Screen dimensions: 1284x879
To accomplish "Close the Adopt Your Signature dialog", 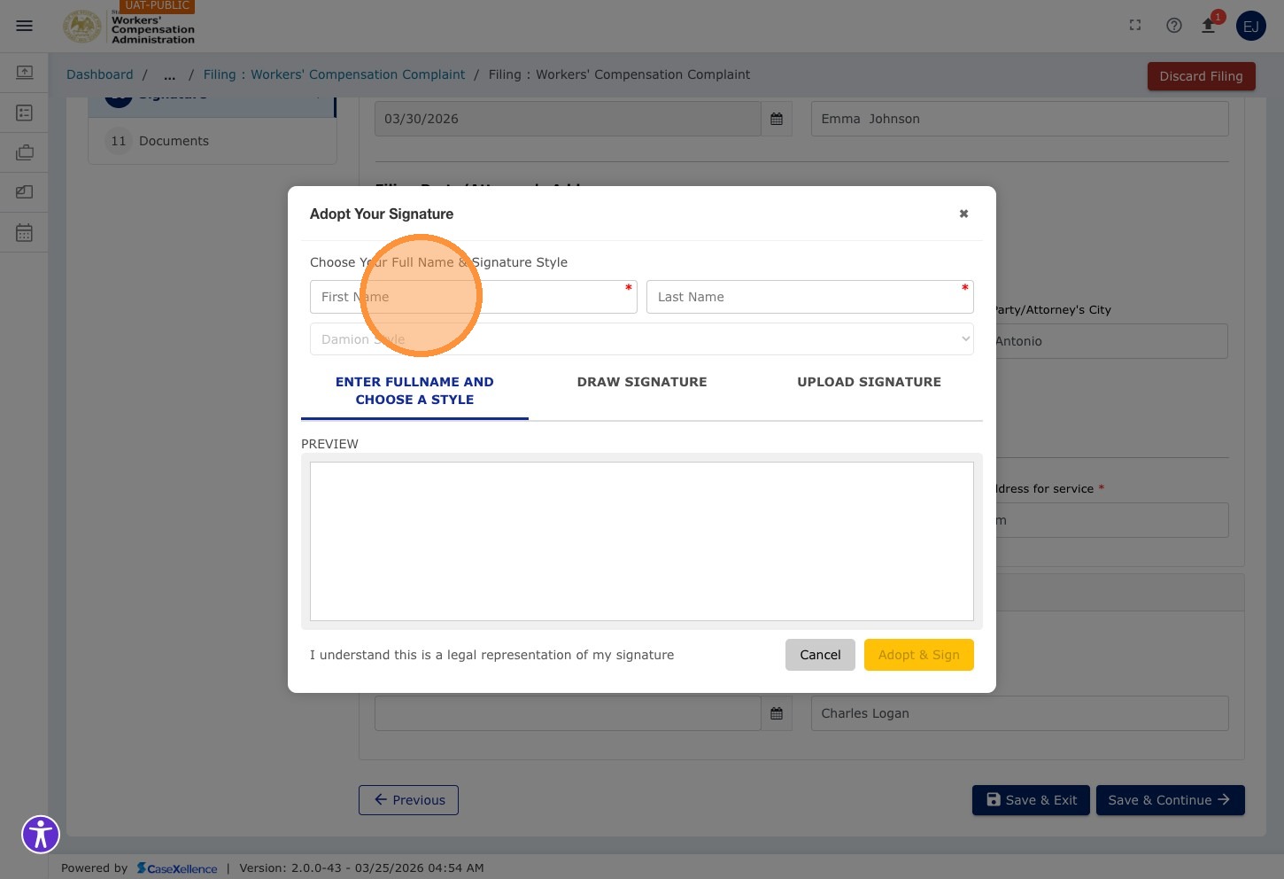I will pos(963,214).
